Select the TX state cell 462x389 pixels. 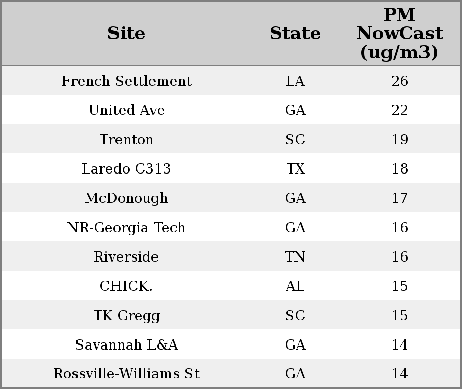pos(295,169)
